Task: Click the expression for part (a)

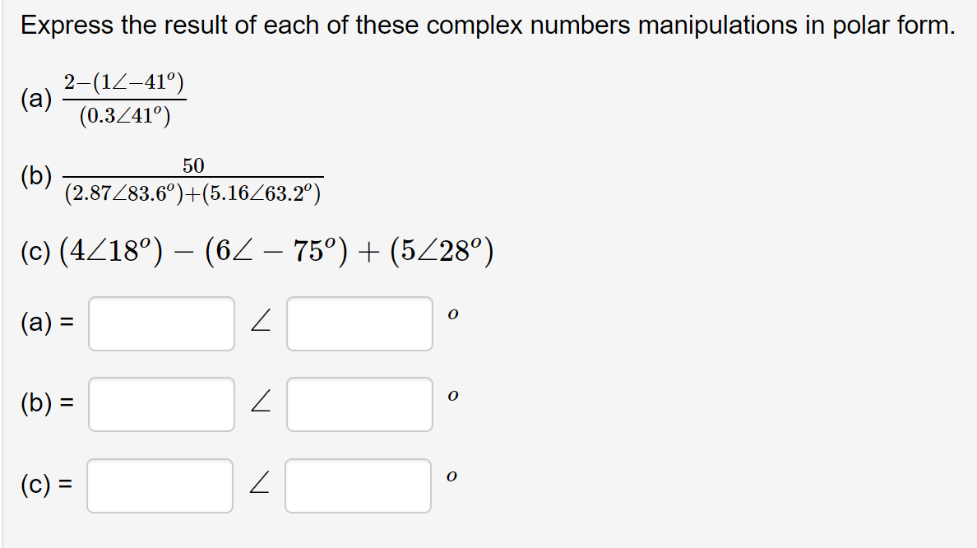Action: pos(123,99)
